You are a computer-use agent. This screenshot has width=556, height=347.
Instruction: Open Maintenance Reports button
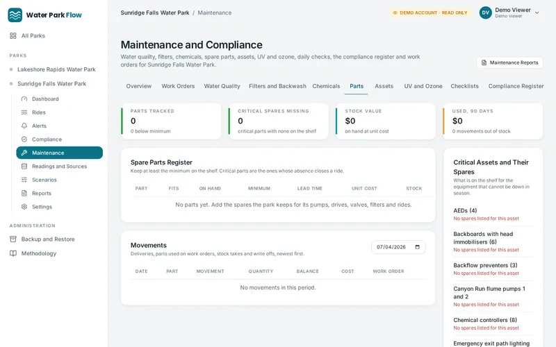(509, 62)
